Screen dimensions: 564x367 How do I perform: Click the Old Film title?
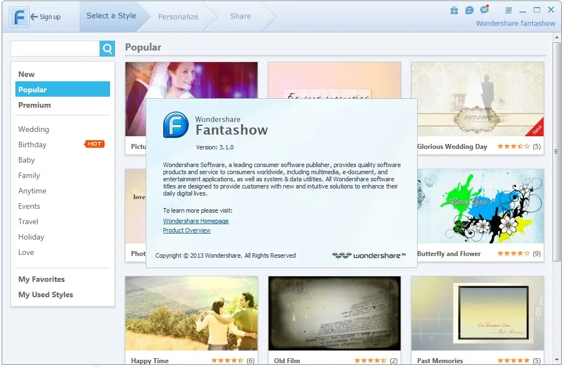click(287, 360)
